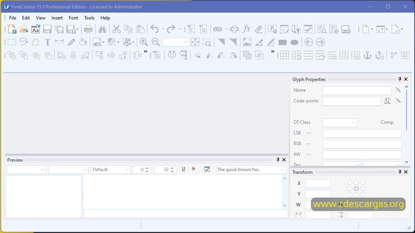
Task: Pin the Glyph Properties panel
Action: click(x=400, y=79)
